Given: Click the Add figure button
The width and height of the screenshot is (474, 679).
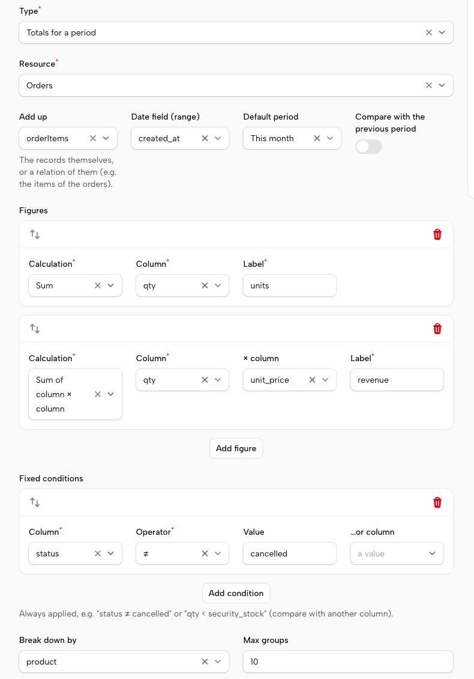Looking at the screenshot, I should coord(236,448).
